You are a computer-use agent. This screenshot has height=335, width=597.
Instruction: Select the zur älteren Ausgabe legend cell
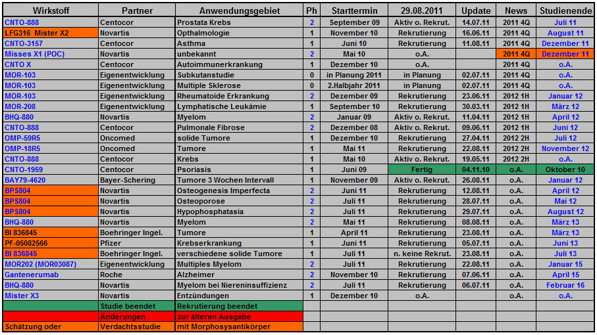(240, 317)
